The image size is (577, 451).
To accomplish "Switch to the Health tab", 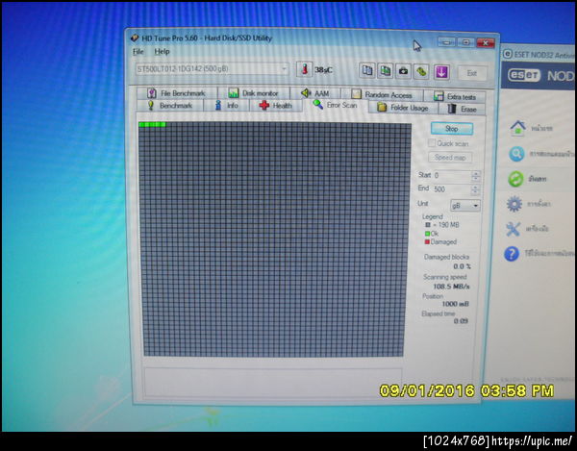I will [276, 106].
